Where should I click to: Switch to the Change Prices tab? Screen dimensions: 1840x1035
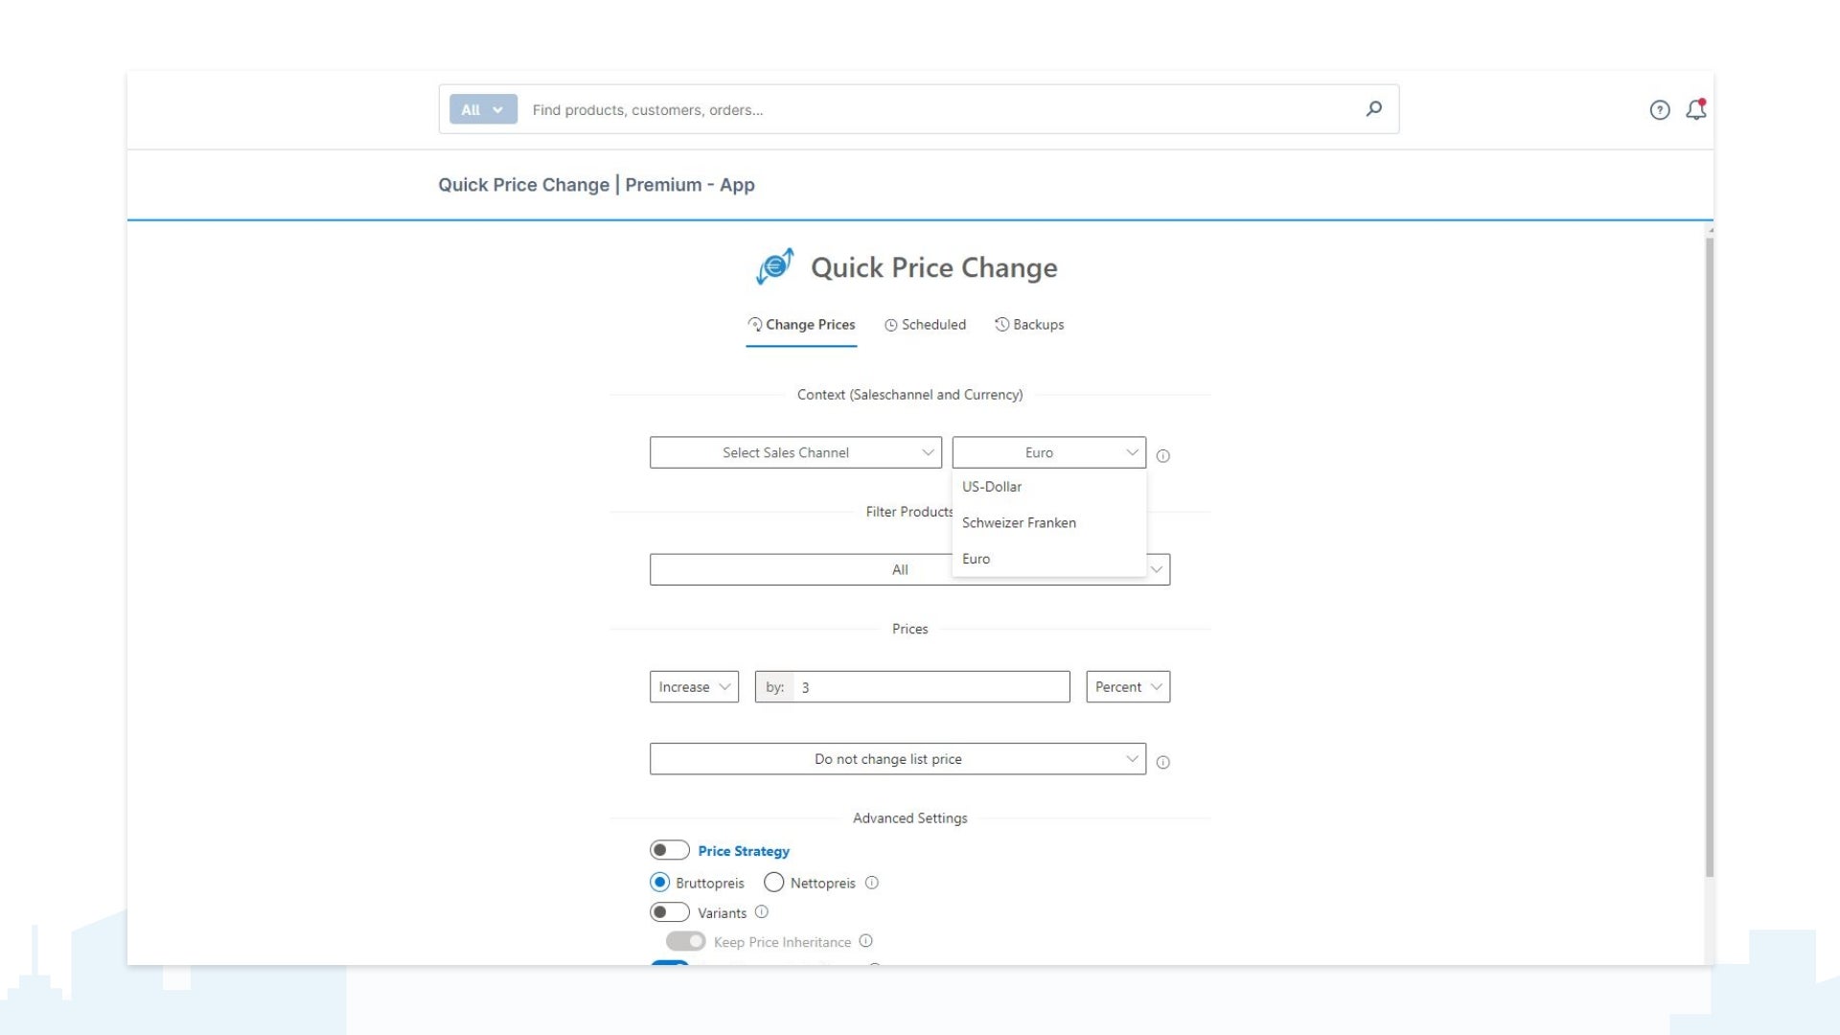tap(801, 325)
